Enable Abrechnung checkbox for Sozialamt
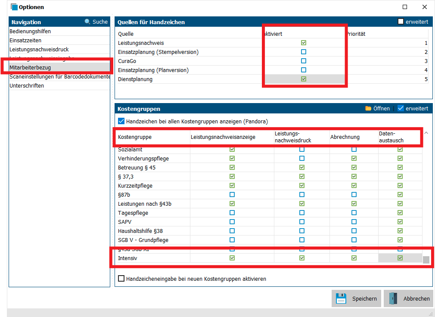 pyautogui.click(x=354, y=150)
